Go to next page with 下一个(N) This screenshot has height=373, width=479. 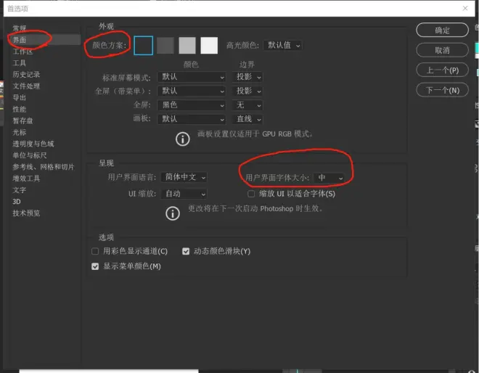(x=442, y=90)
